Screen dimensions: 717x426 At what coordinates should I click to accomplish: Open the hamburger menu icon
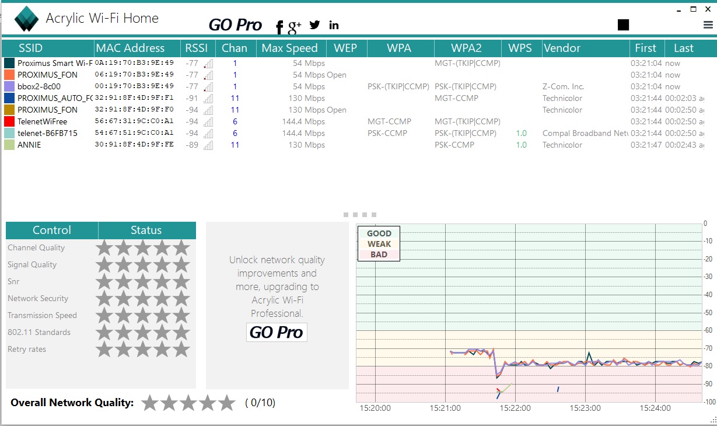click(x=708, y=25)
